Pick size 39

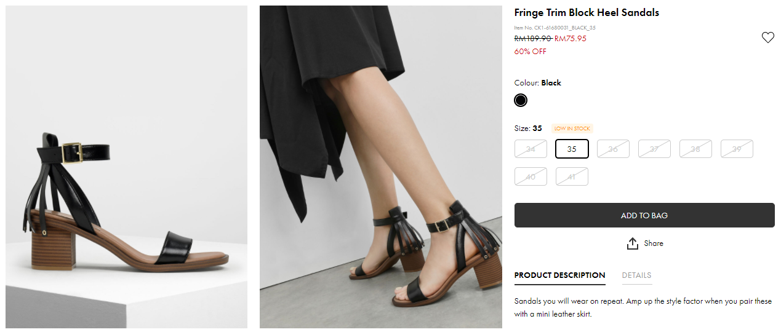coord(737,149)
